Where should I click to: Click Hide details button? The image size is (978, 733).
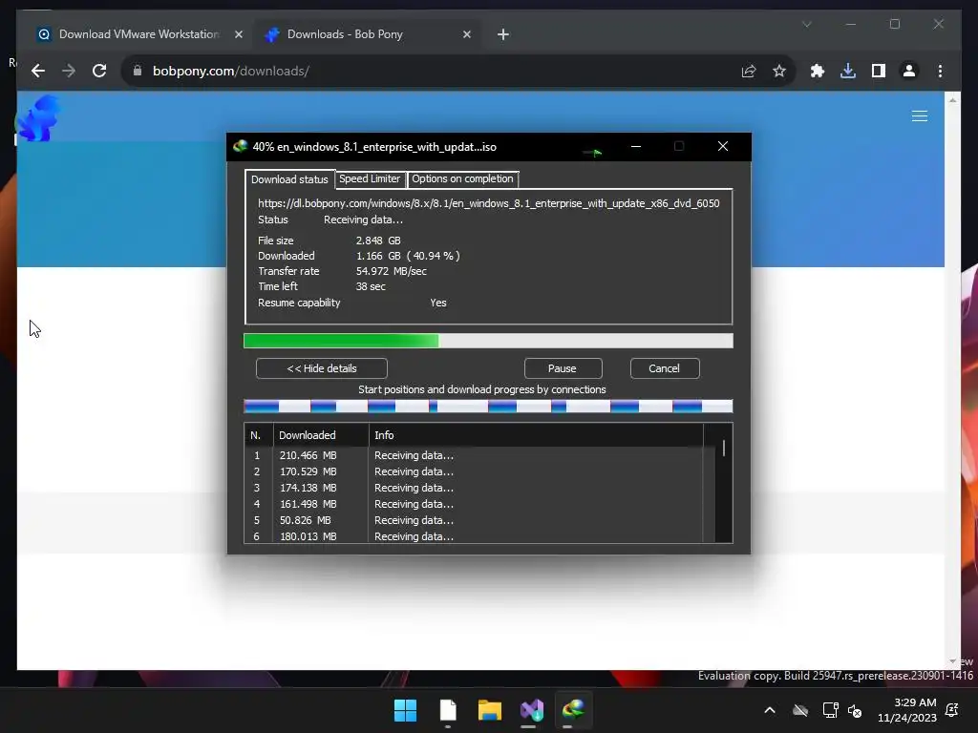pyautogui.click(x=321, y=368)
